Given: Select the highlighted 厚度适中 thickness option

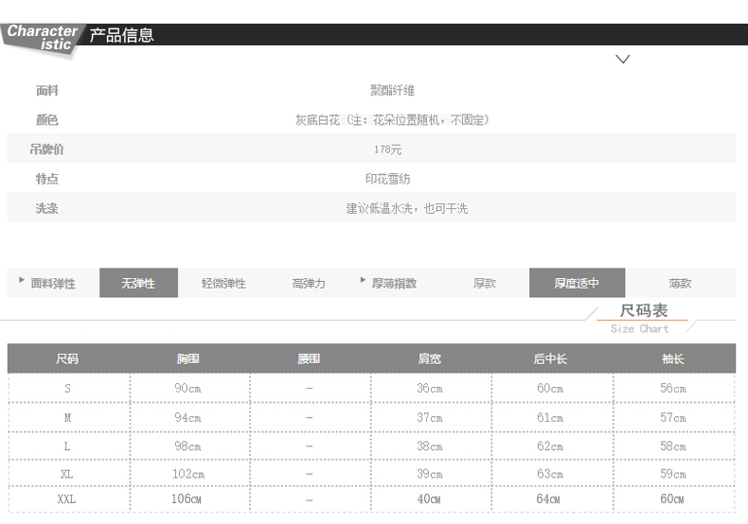Looking at the screenshot, I should [577, 283].
